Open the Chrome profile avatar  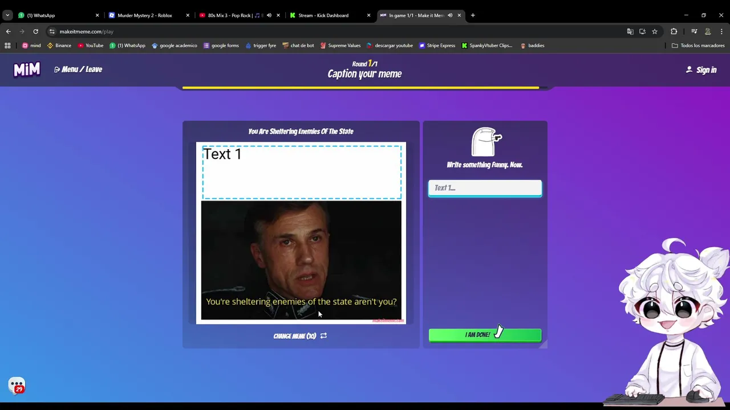coord(708,31)
